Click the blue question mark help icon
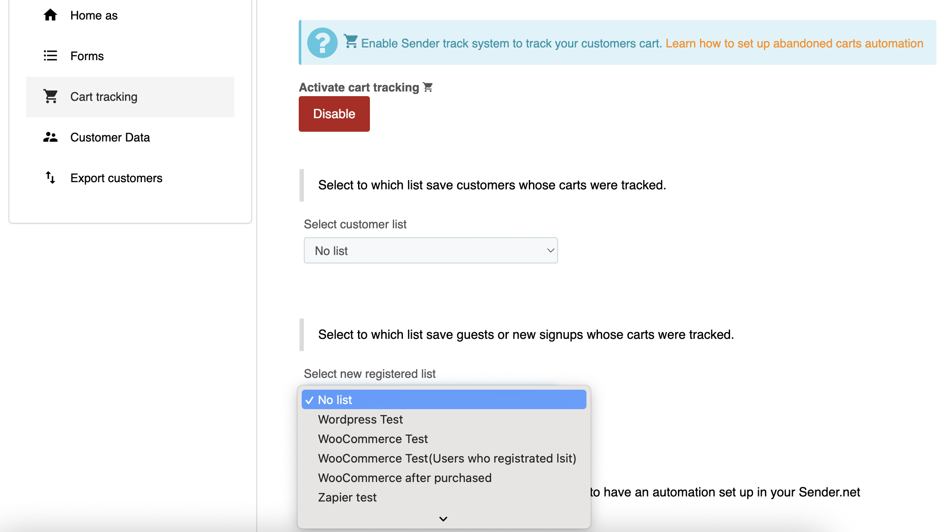The image size is (950, 532). [322, 43]
